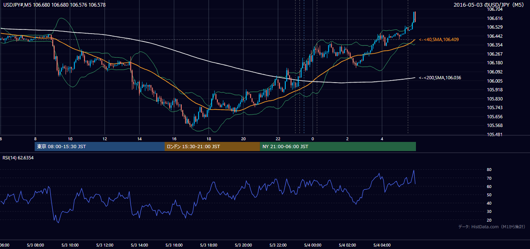Click the RSI scale value 40

(x=489, y=203)
